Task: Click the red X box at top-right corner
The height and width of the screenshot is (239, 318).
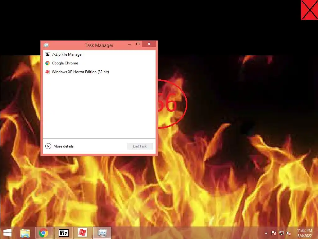Action: [x=309, y=10]
